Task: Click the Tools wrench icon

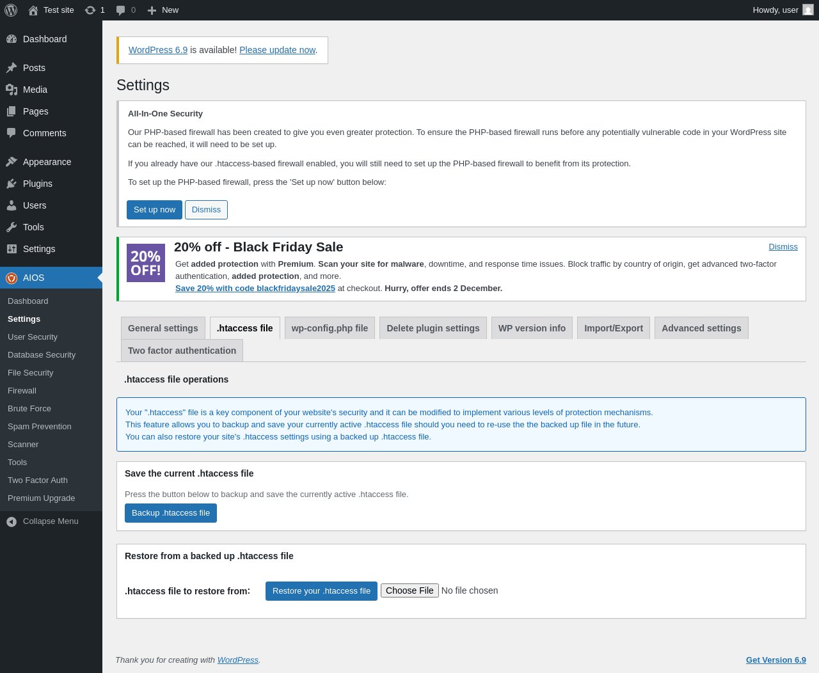Action: [x=12, y=227]
